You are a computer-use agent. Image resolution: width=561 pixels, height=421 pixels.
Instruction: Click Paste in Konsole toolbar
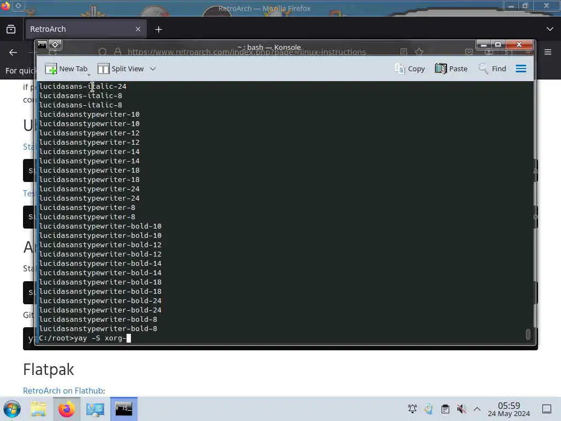click(x=451, y=69)
